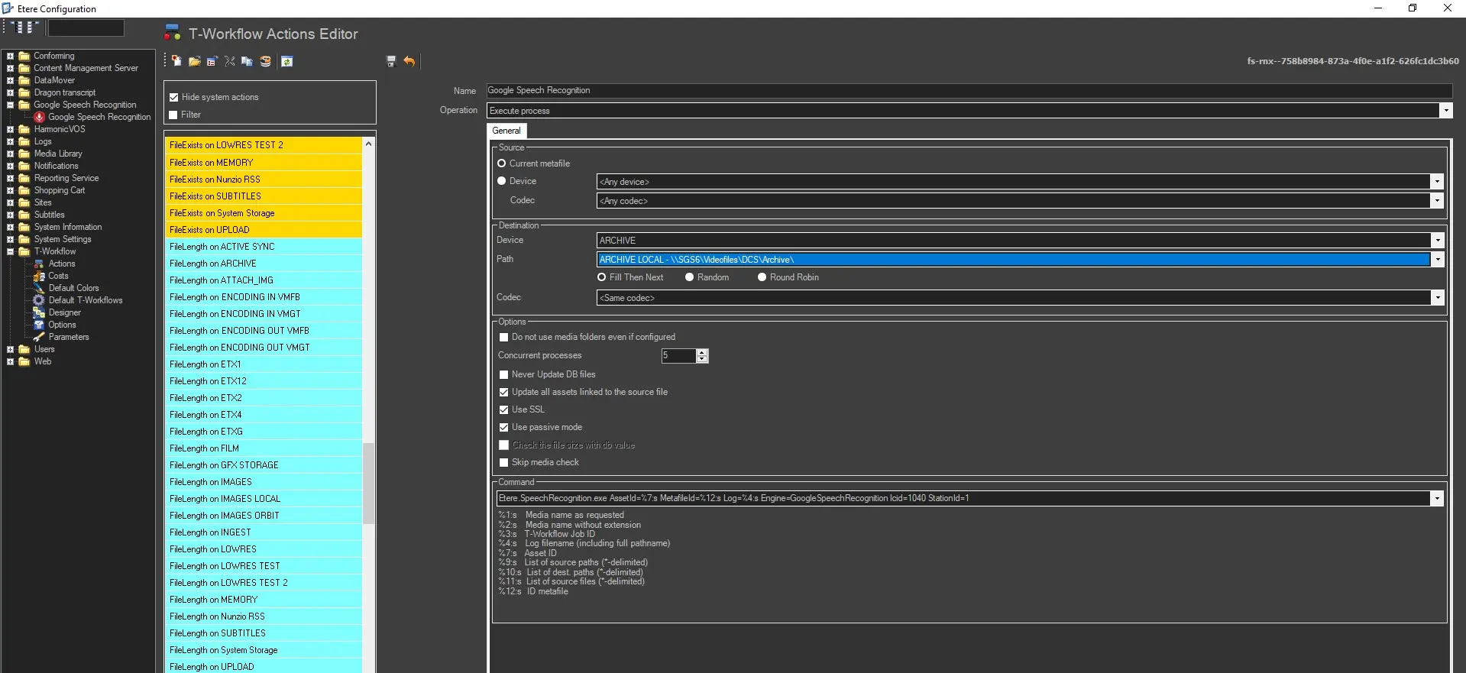Expand the Media Library tree folder
This screenshot has width=1466, height=673.
tap(11, 154)
